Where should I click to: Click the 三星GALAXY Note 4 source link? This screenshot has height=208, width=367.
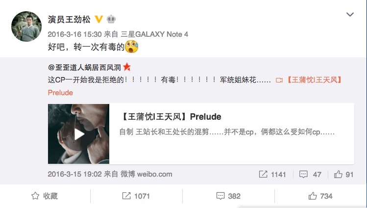154,34
